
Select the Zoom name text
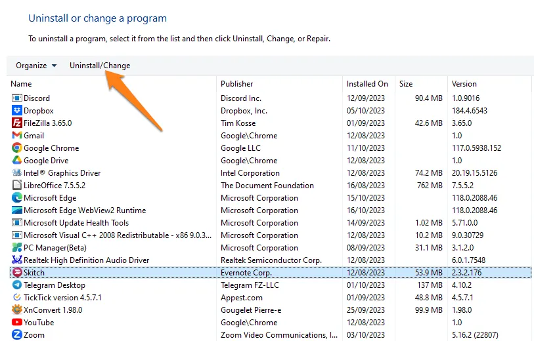pos(34,335)
